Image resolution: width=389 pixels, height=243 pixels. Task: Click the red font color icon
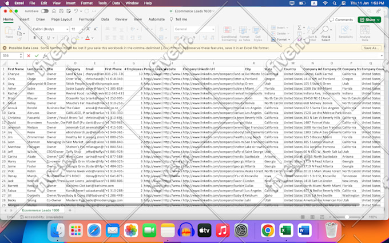point(88,38)
